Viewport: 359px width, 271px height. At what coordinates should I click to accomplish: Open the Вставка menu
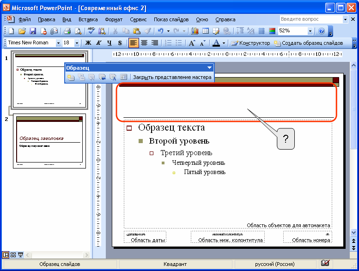tap(88, 19)
